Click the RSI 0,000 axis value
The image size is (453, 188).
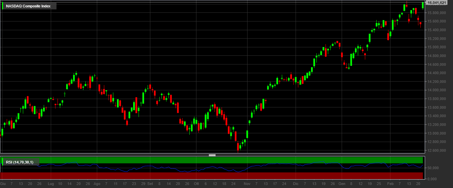[x=432, y=179]
